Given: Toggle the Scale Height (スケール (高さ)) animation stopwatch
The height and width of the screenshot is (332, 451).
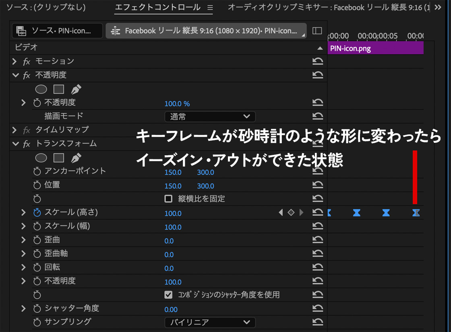Looking at the screenshot, I should [x=37, y=213].
